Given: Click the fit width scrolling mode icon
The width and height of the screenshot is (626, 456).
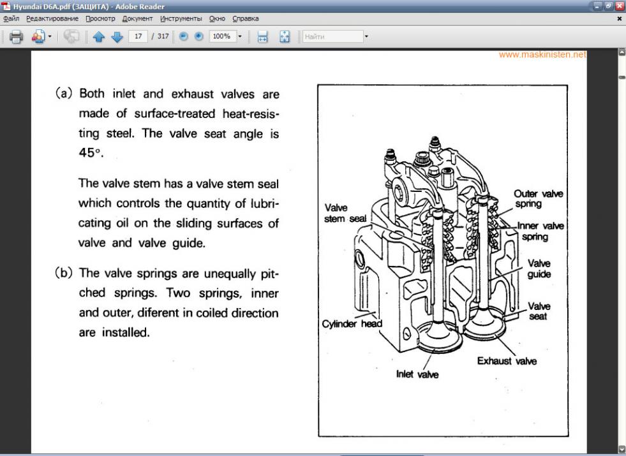Looking at the screenshot, I should [262, 37].
